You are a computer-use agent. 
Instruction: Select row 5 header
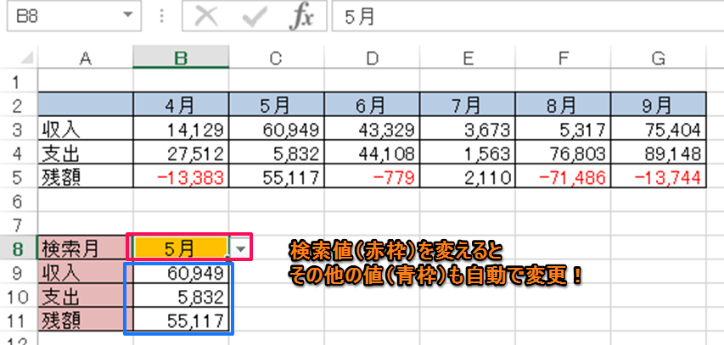17,176
